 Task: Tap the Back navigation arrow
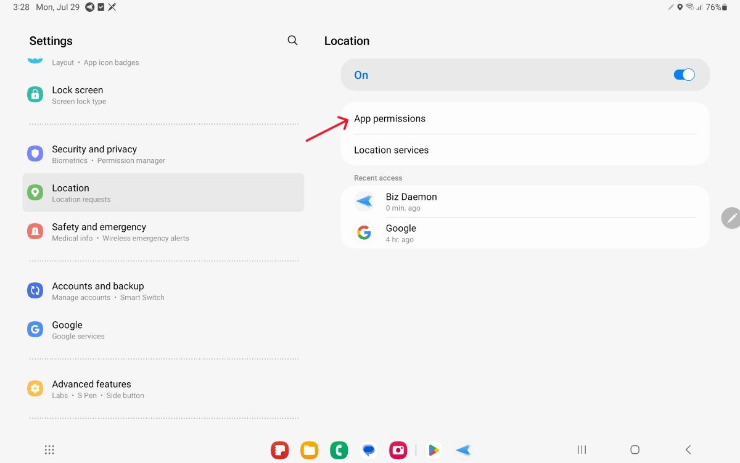(x=688, y=449)
